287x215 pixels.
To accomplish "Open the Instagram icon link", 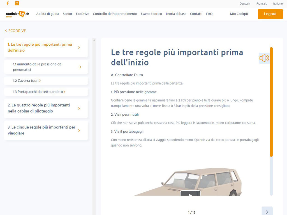I will tap(17, 3).
